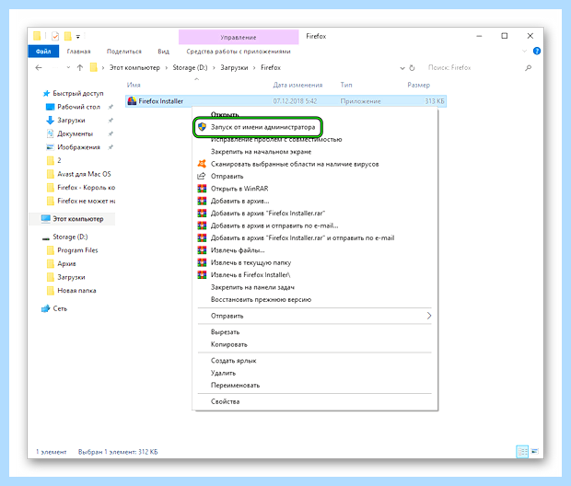Open Быстрый доступ in navigation pane
The image size is (571, 486).
(78, 94)
